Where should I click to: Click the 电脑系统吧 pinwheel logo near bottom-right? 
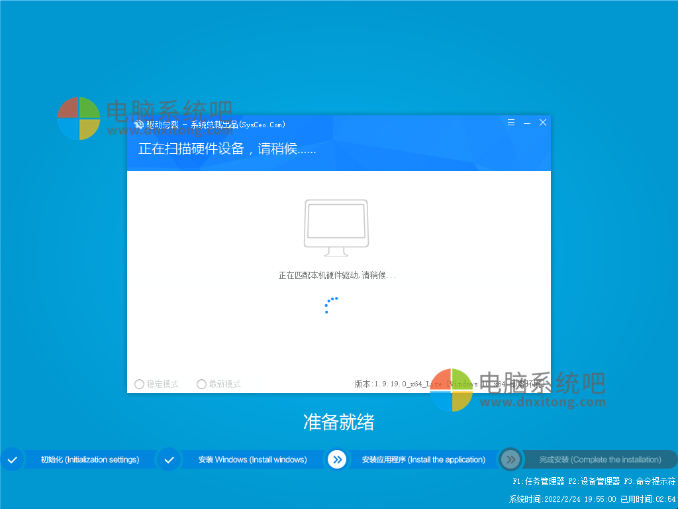click(x=452, y=391)
